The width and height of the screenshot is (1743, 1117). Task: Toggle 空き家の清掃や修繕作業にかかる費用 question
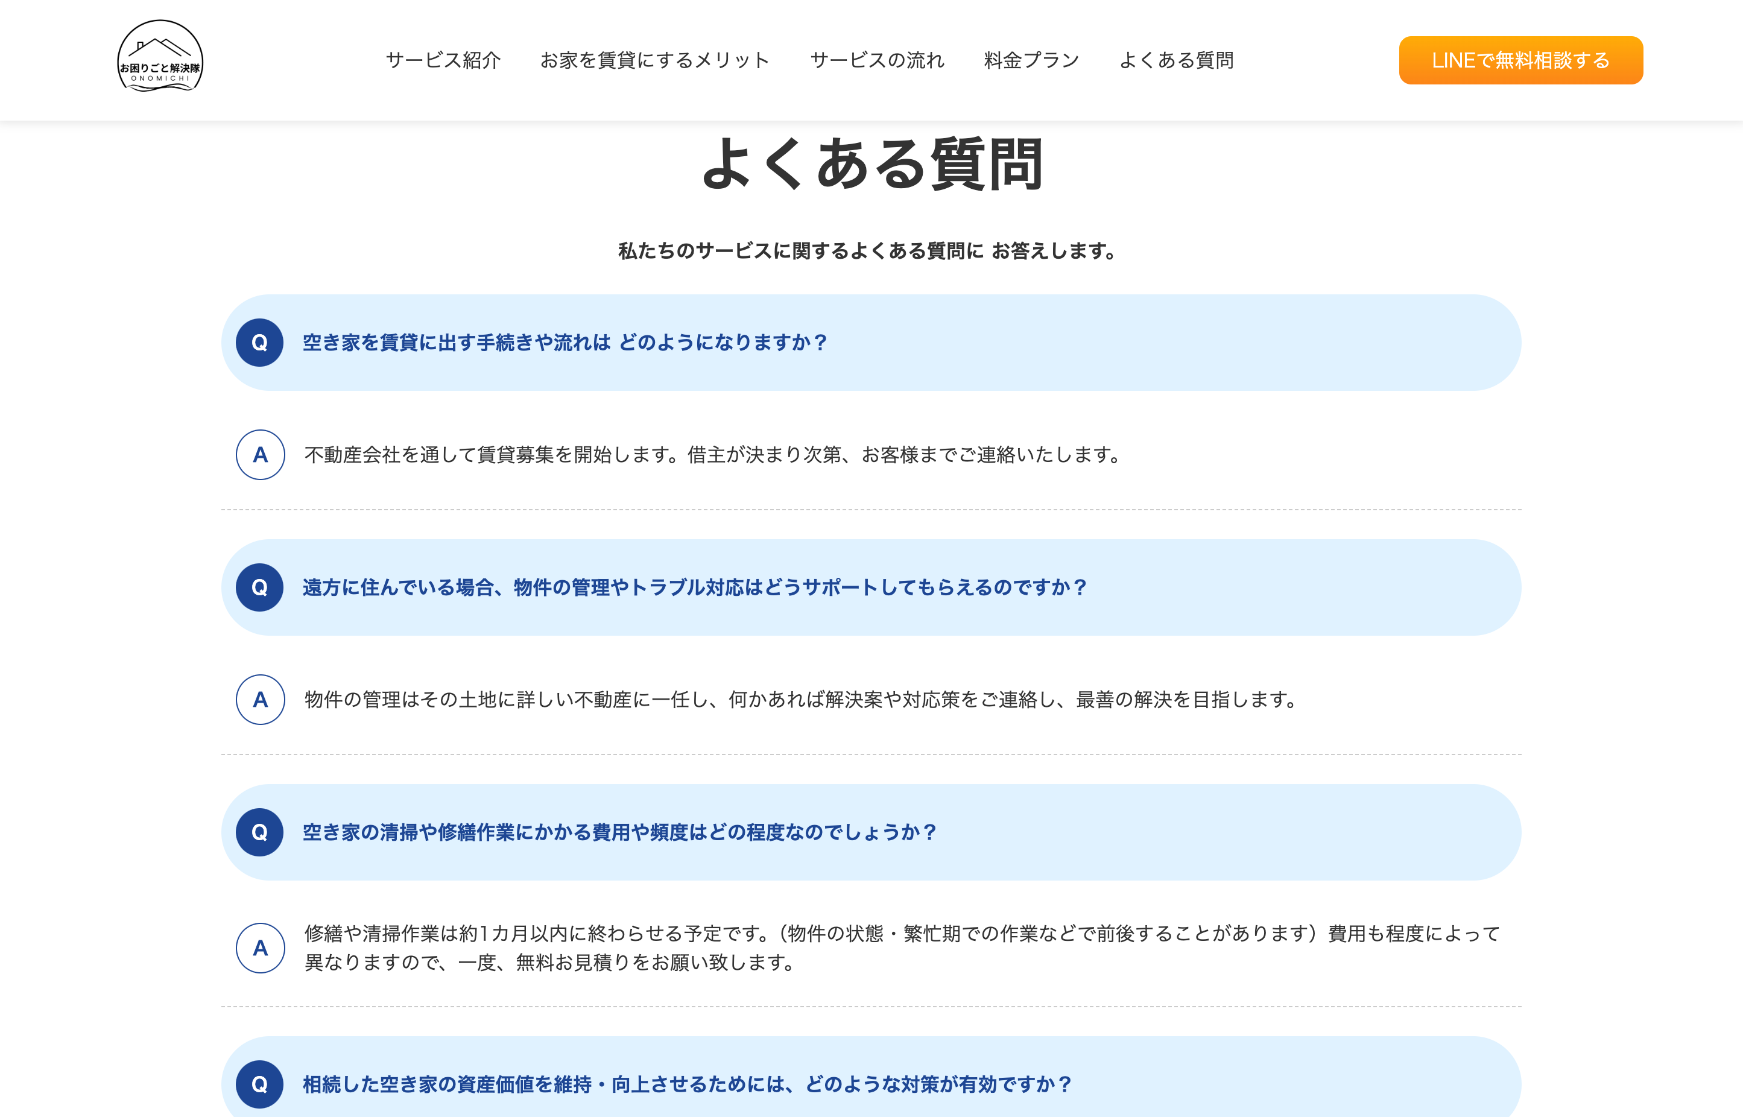871,833
